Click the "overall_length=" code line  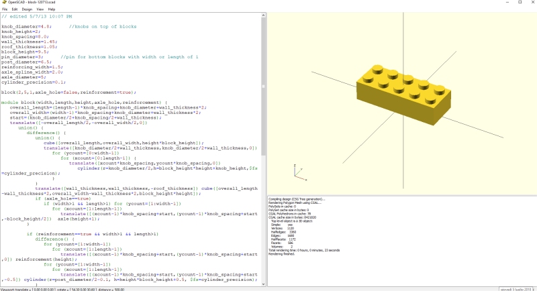point(108,107)
